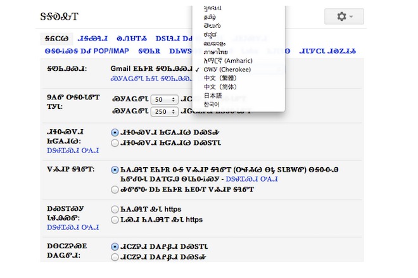Select the radio whose label begins ᏂᎪᎯᎸᎢ ᎬᏂᎨᏒ
Screen dimensions: 418x278
tap(115, 170)
